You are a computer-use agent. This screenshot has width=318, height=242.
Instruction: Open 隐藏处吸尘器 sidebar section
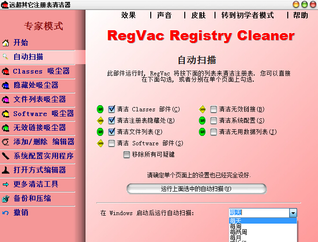point(37,85)
